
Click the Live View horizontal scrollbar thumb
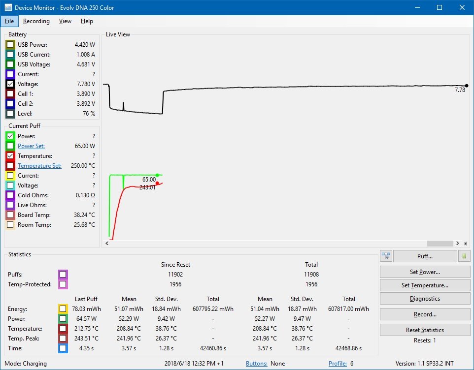(440, 243)
